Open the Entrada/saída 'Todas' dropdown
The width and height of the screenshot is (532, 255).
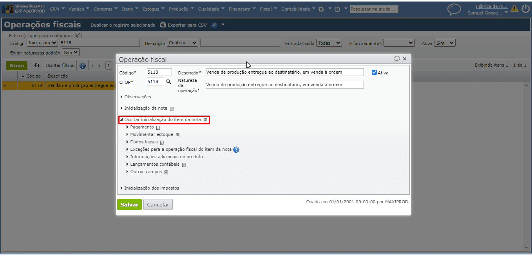pyautogui.click(x=329, y=43)
